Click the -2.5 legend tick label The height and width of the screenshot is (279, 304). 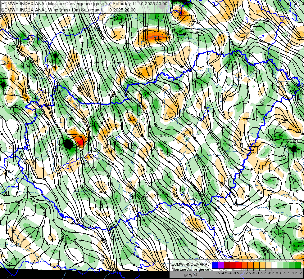click(247, 273)
